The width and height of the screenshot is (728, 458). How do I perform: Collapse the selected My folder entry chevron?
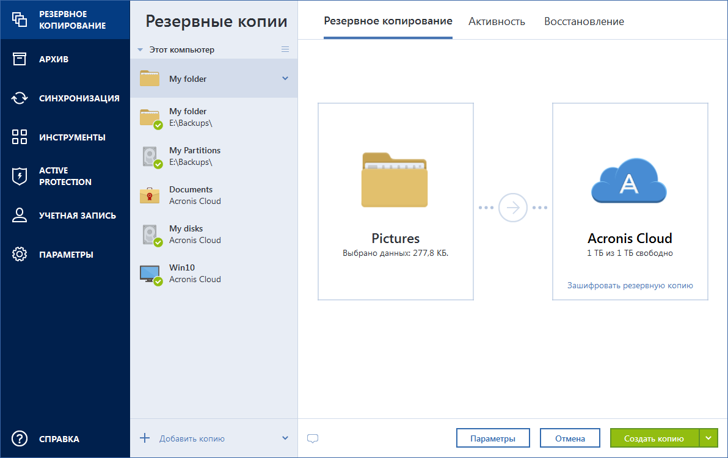coord(284,78)
